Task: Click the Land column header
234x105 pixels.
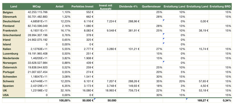Action: [x=13, y=6]
